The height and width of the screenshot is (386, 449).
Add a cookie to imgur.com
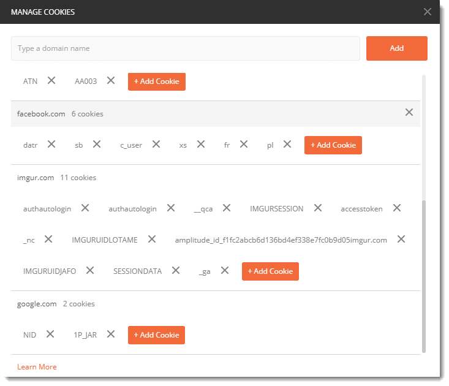(x=270, y=271)
